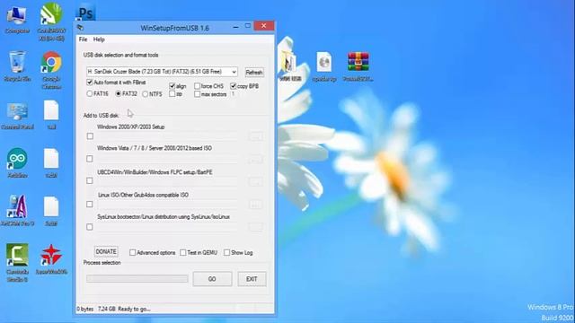
Task: Click browse button for Linux ISO row
Action: (255, 205)
